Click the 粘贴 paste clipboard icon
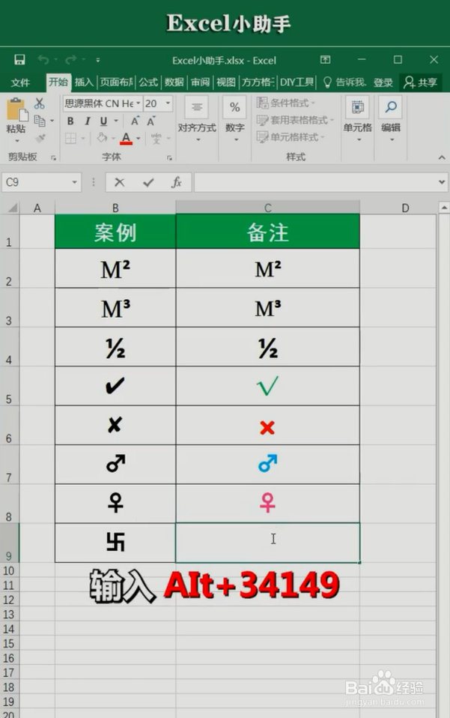 (16, 110)
